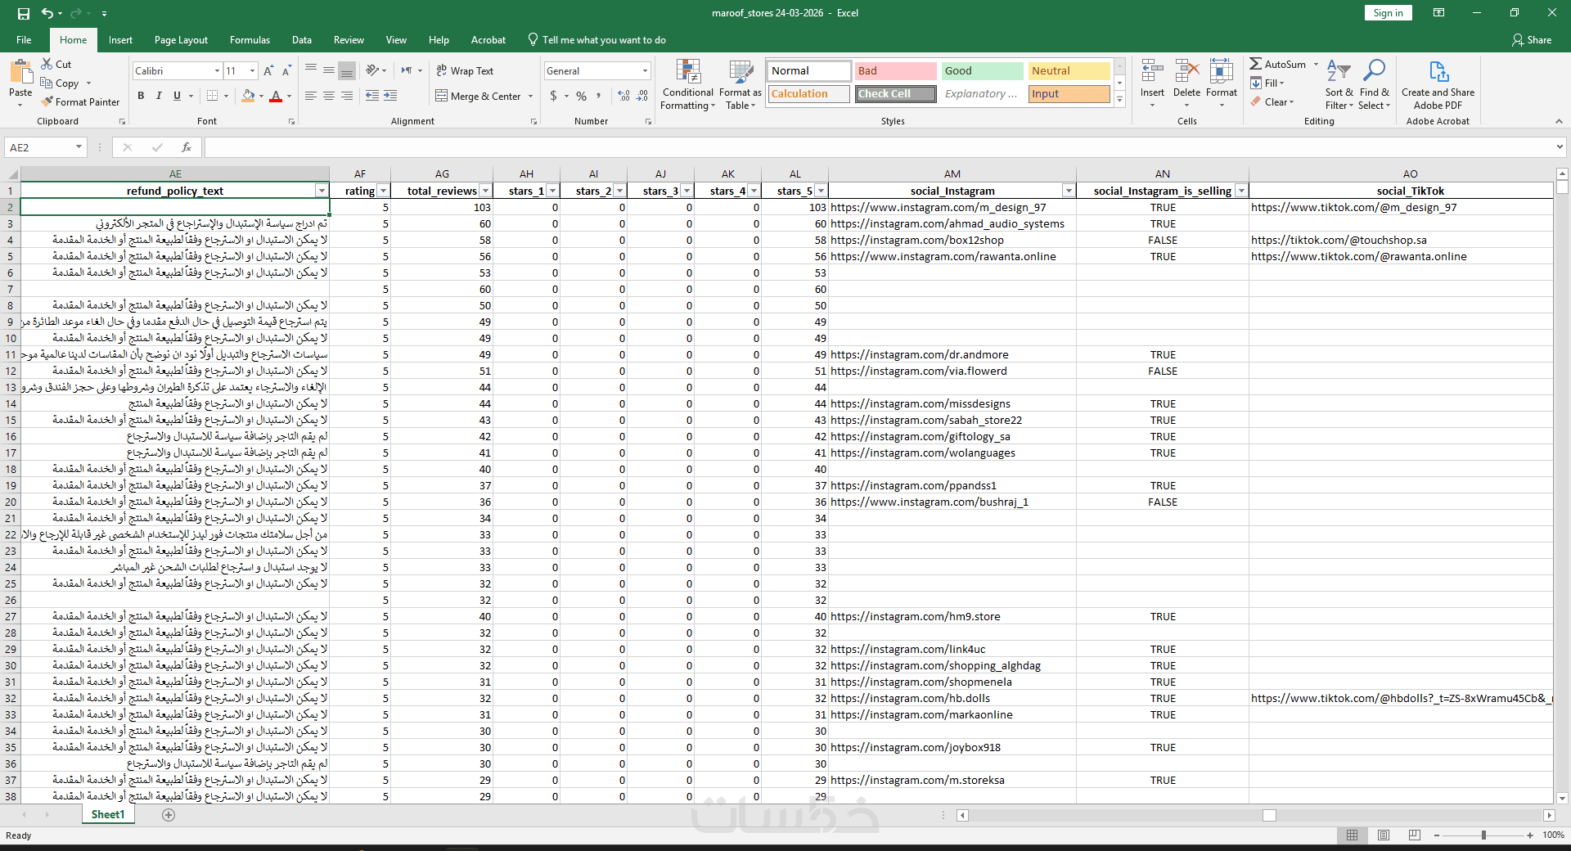Open the rawanta.online Instagram link
Screen dimensions: 1571x851
(x=943, y=257)
